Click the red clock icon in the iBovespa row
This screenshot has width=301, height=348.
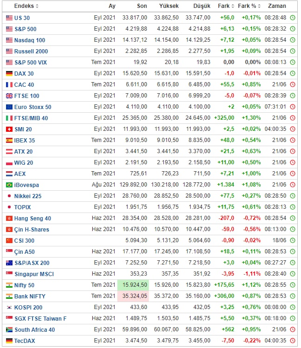[x=293, y=185]
